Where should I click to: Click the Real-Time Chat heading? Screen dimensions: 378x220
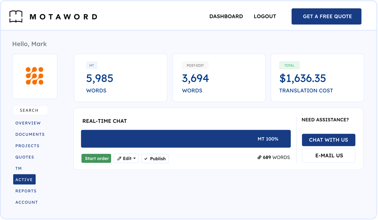105,121
